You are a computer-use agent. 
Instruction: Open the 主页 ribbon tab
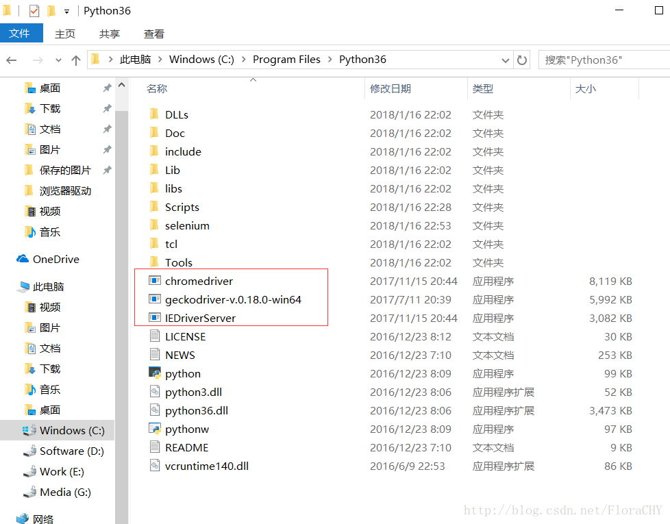click(x=65, y=34)
